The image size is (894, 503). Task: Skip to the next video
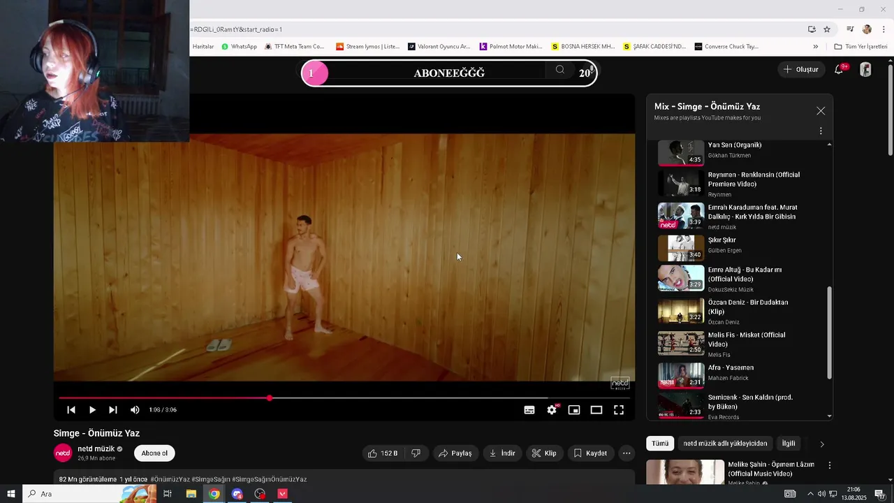tap(113, 410)
